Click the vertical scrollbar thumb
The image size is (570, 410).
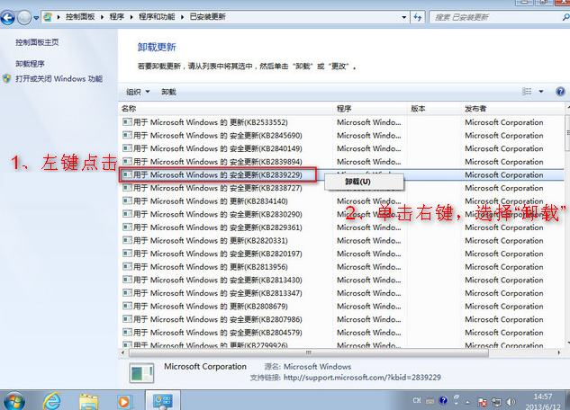click(x=567, y=133)
